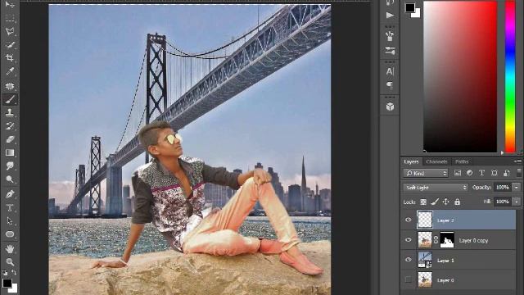The height and width of the screenshot is (295, 524).
Task: Select the Path Selection tool
Action: pyautogui.click(x=10, y=220)
